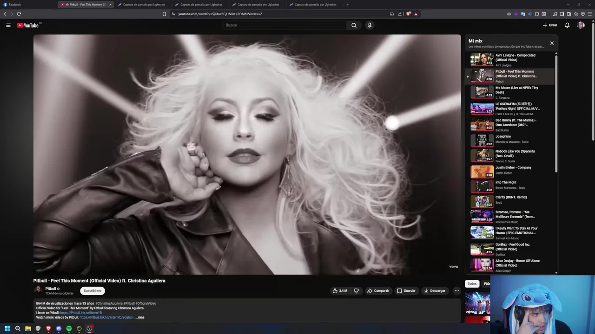595x334 pixels.
Task: Play Justin Bieber - Company from the mix
Action: coord(510,171)
